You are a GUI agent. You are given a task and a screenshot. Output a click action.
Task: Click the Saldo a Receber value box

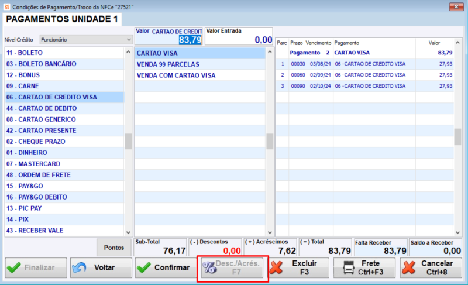[x=435, y=248]
